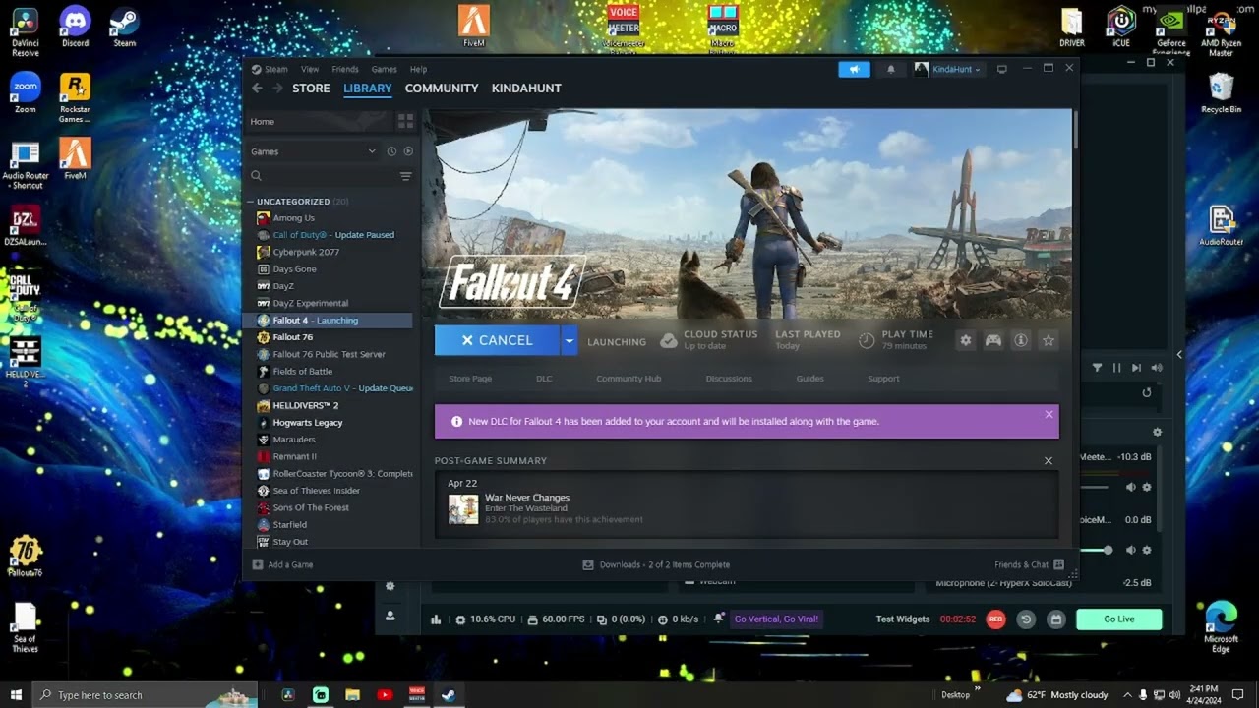Open Streamlabs volume icon in top media bar

pyautogui.click(x=1157, y=368)
